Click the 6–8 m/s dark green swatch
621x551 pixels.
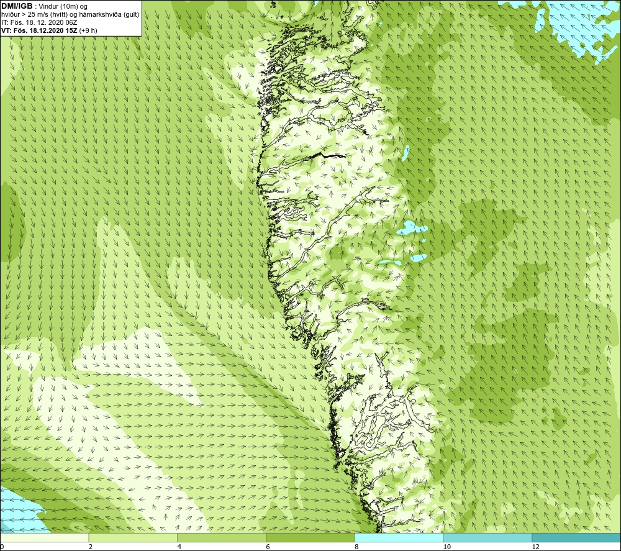[310, 537]
